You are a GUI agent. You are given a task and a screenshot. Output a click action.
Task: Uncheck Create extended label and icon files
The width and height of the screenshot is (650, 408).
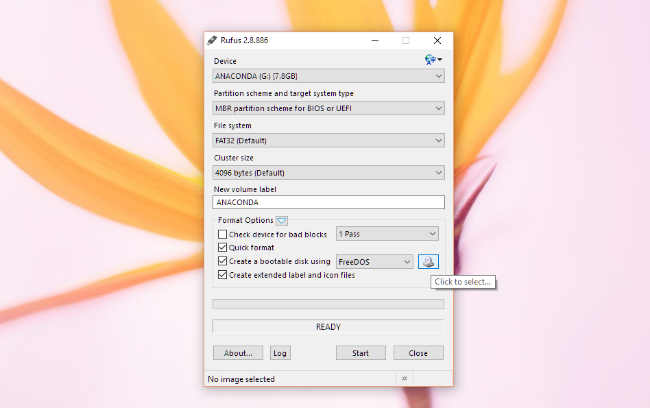222,274
